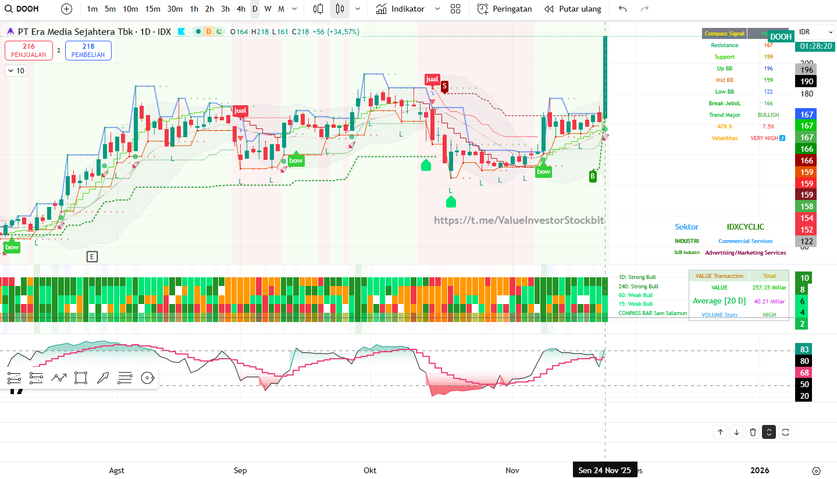The height and width of the screenshot is (479, 837).
Task: Open the chart type dropdown chevron
Action: click(357, 9)
